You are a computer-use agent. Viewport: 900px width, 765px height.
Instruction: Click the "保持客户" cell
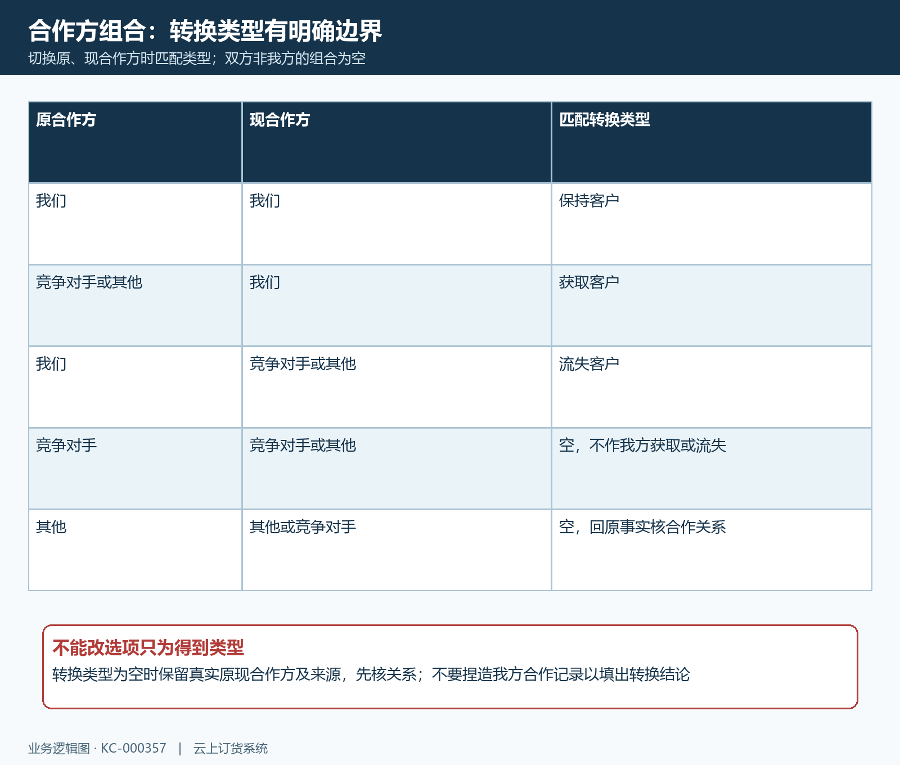pos(712,224)
